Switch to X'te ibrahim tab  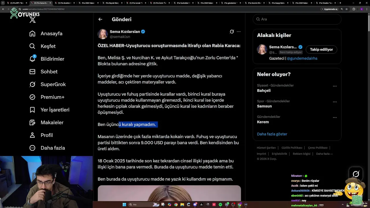pyautogui.click(x=65, y=3)
